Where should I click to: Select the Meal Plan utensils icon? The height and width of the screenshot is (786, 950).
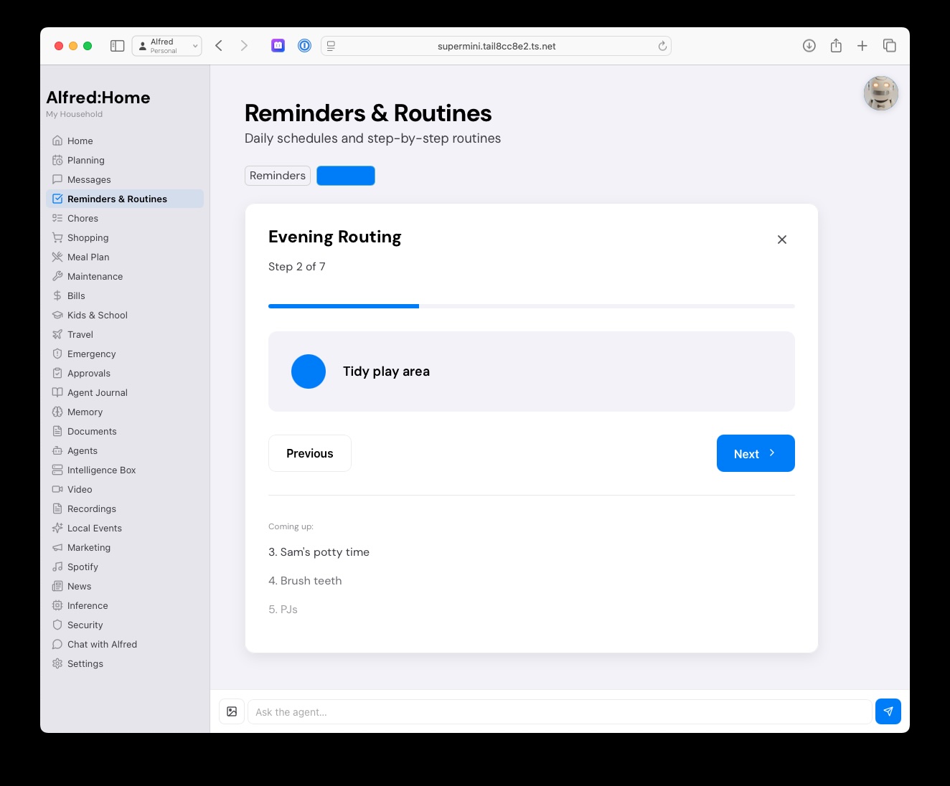(x=57, y=257)
